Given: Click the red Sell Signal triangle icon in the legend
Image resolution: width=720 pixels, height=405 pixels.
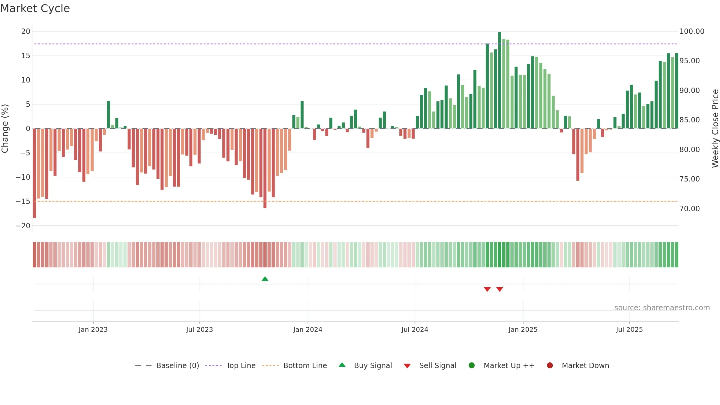Looking at the screenshot, I should click(407, 366).
